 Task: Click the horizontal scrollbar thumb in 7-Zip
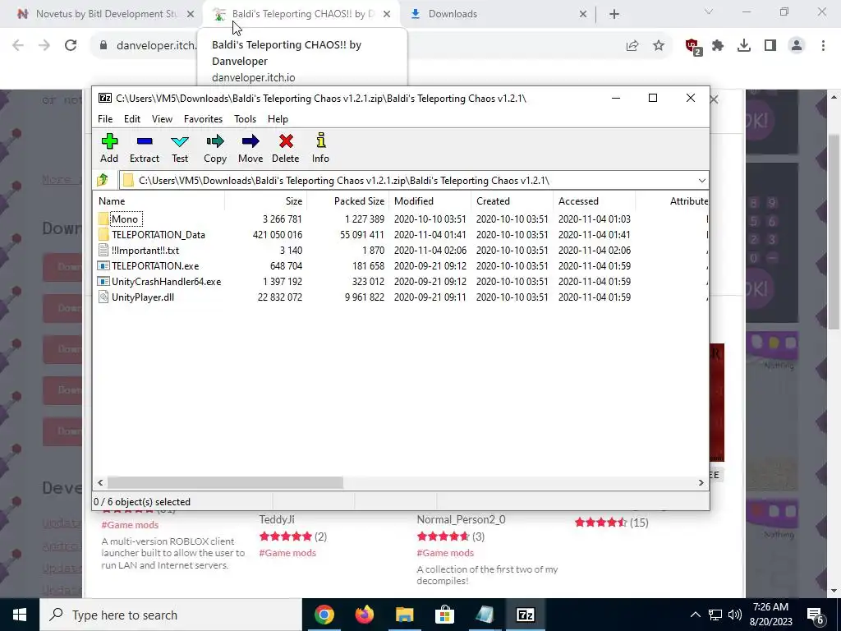(225, 482)
